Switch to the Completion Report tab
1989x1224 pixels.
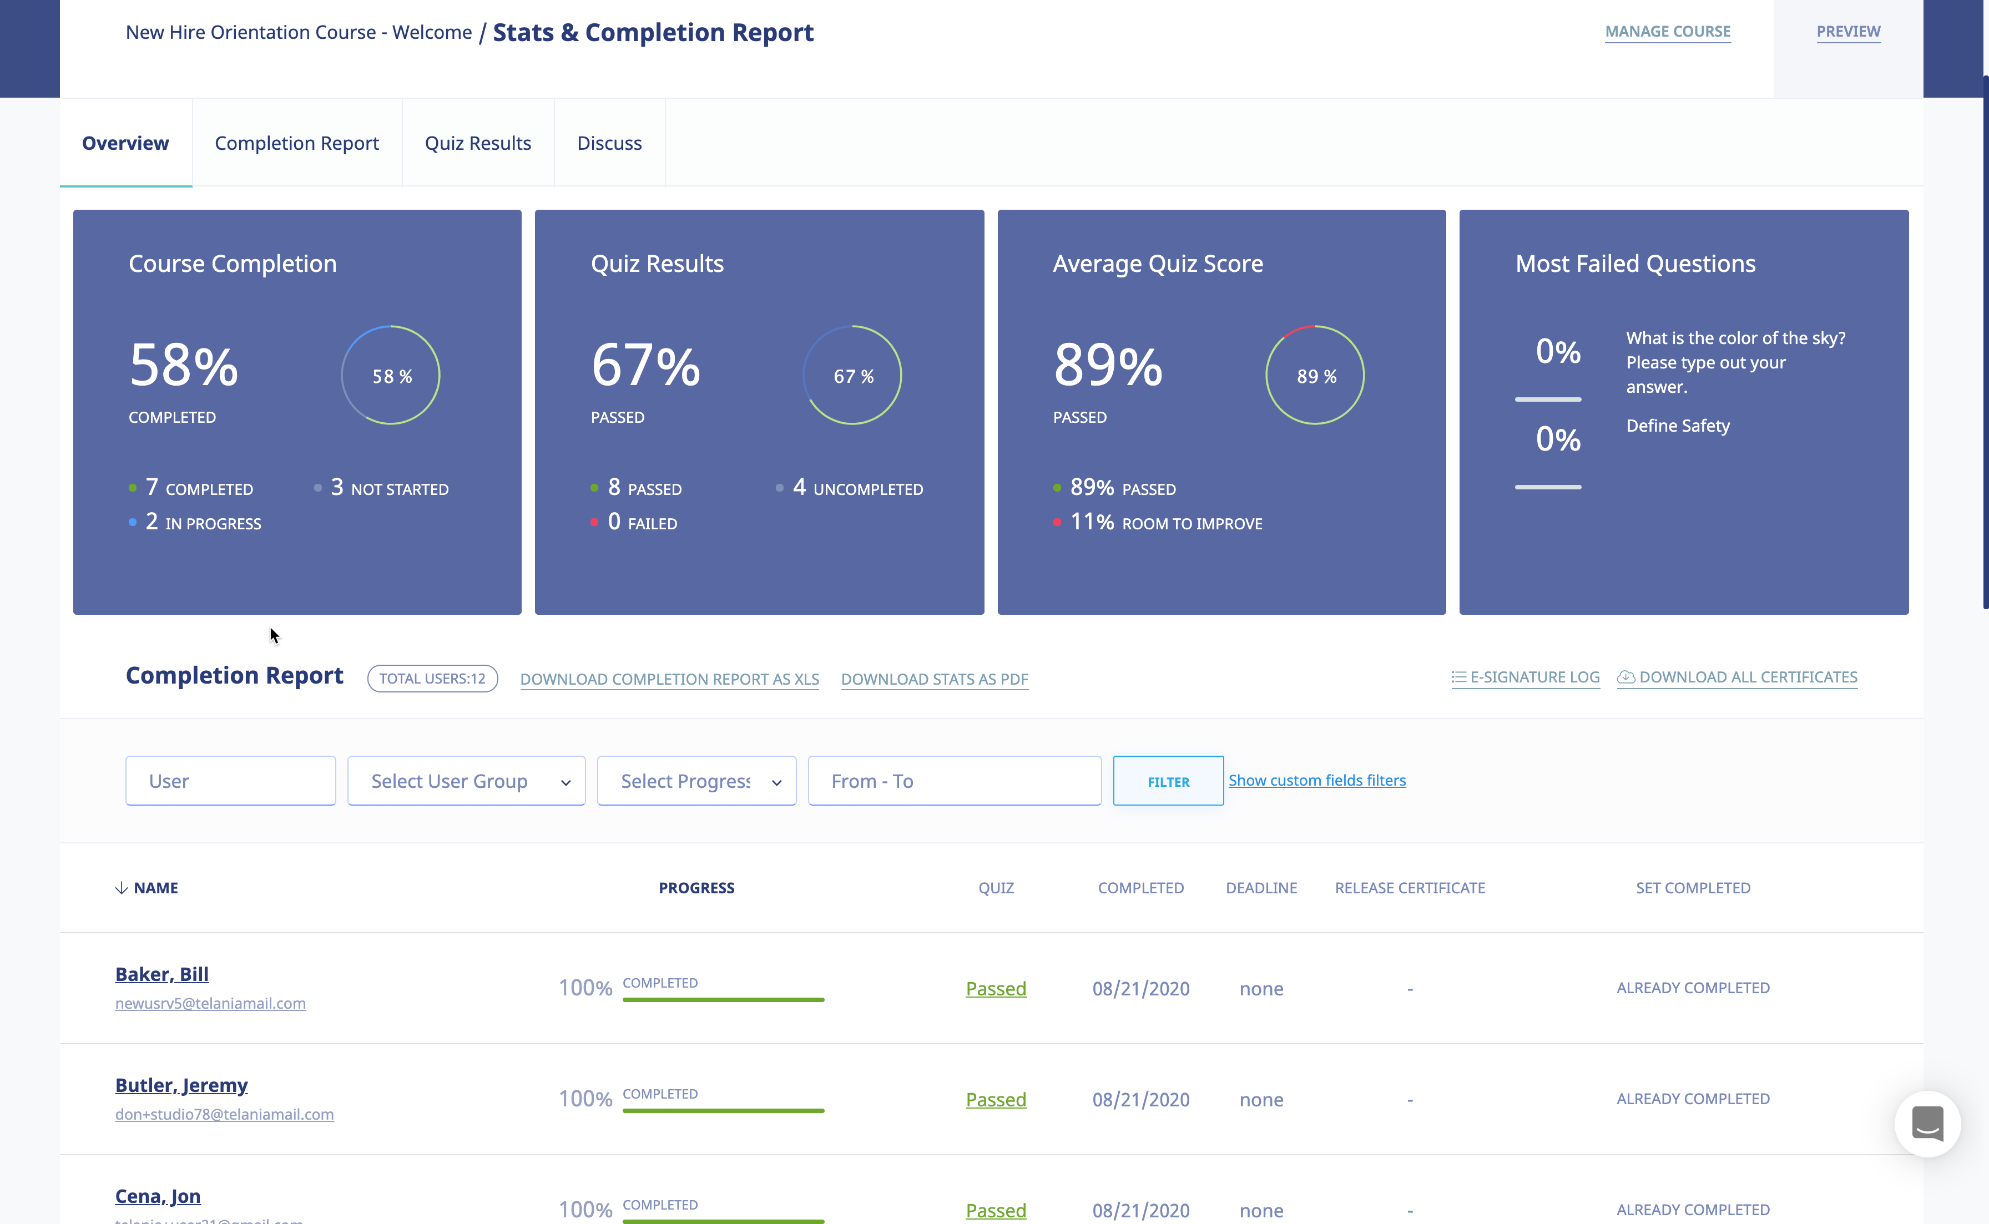click(x=296, y=143)
